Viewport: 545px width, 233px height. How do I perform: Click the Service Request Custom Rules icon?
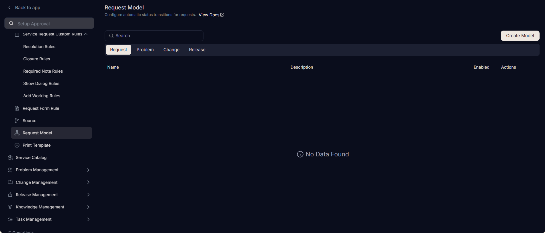(x=17, y=34)
